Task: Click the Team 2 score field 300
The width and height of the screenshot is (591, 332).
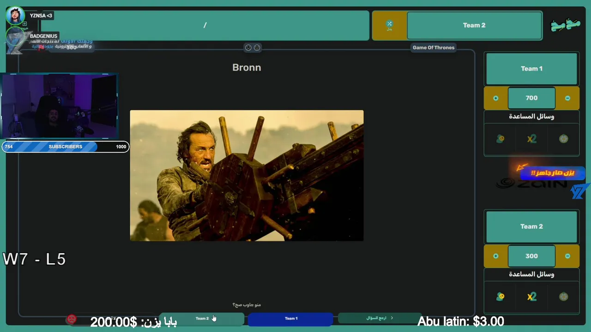Action: pos(531,256)
